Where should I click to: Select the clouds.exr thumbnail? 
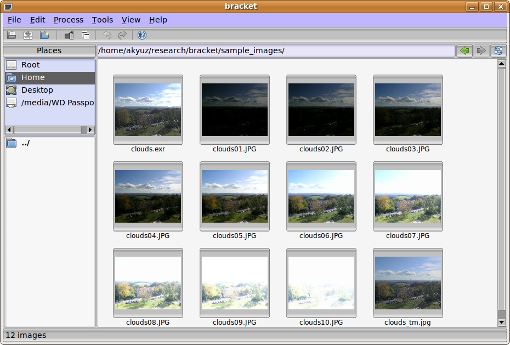pos(148,110)
